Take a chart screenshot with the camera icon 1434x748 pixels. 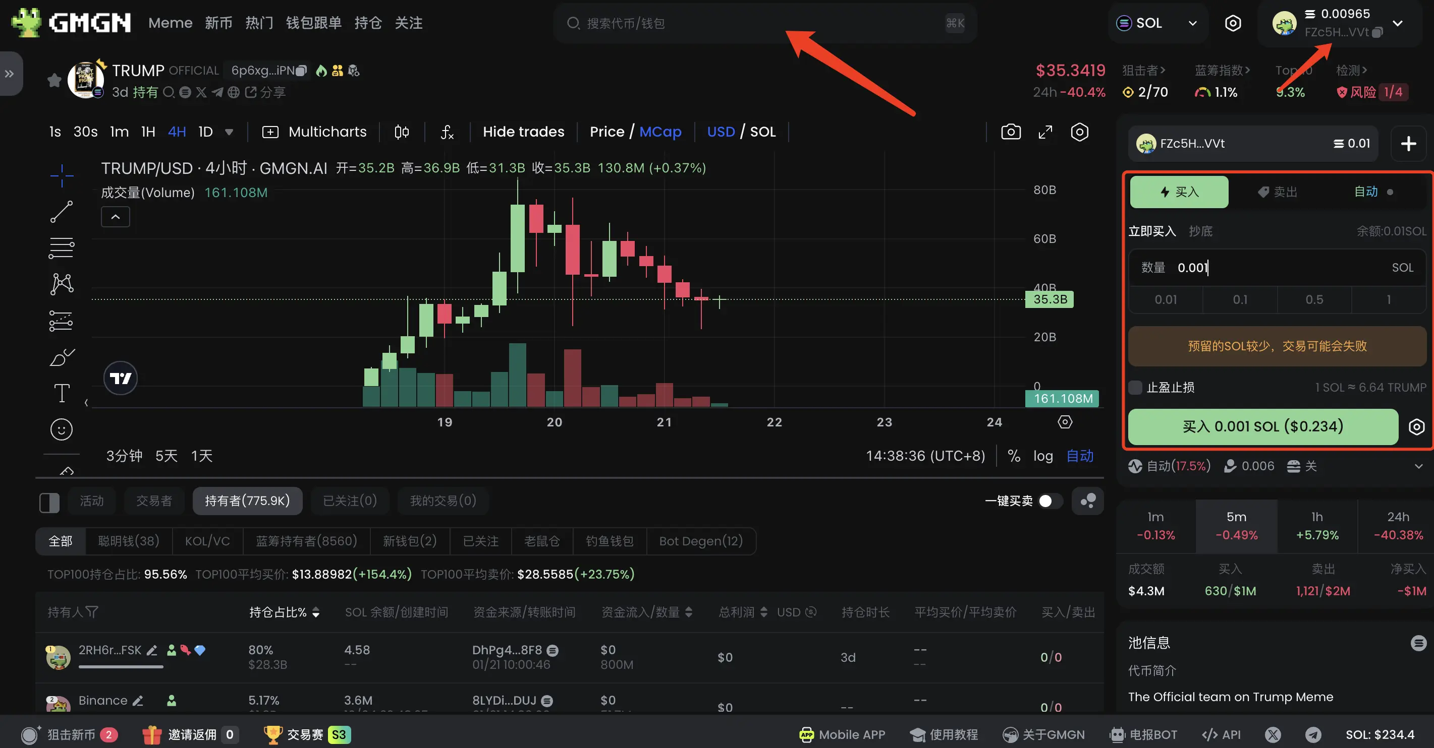pyautogui.click(x=1010, y=132)
